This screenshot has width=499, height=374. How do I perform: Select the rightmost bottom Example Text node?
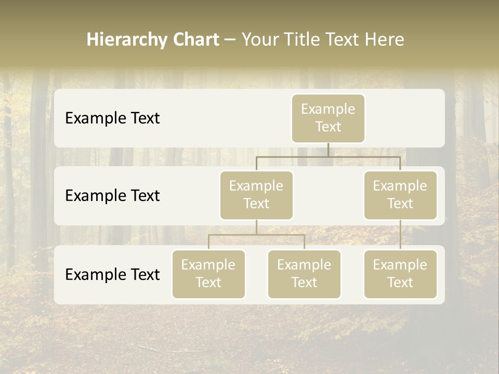pyautogui.click(x=400, y=274)
